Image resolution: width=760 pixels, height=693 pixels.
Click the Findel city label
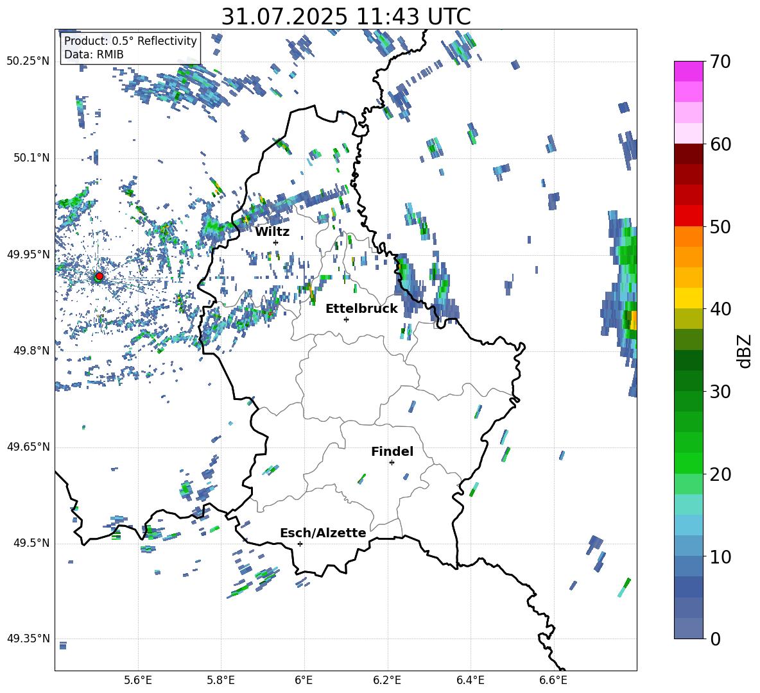click(x=392, y=451)
